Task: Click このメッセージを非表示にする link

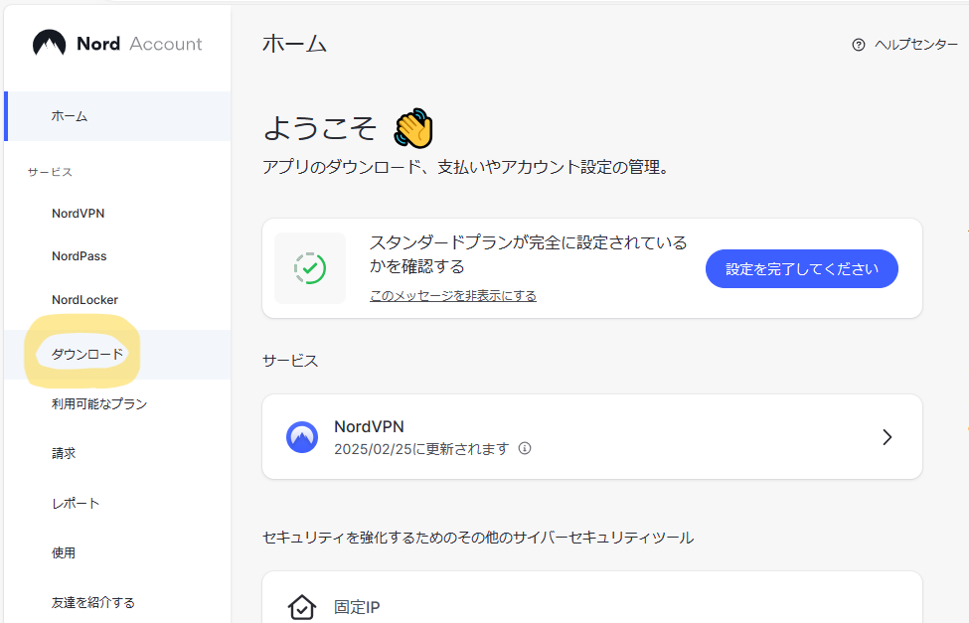Action: pyautogui.click(x=453, y=296)
